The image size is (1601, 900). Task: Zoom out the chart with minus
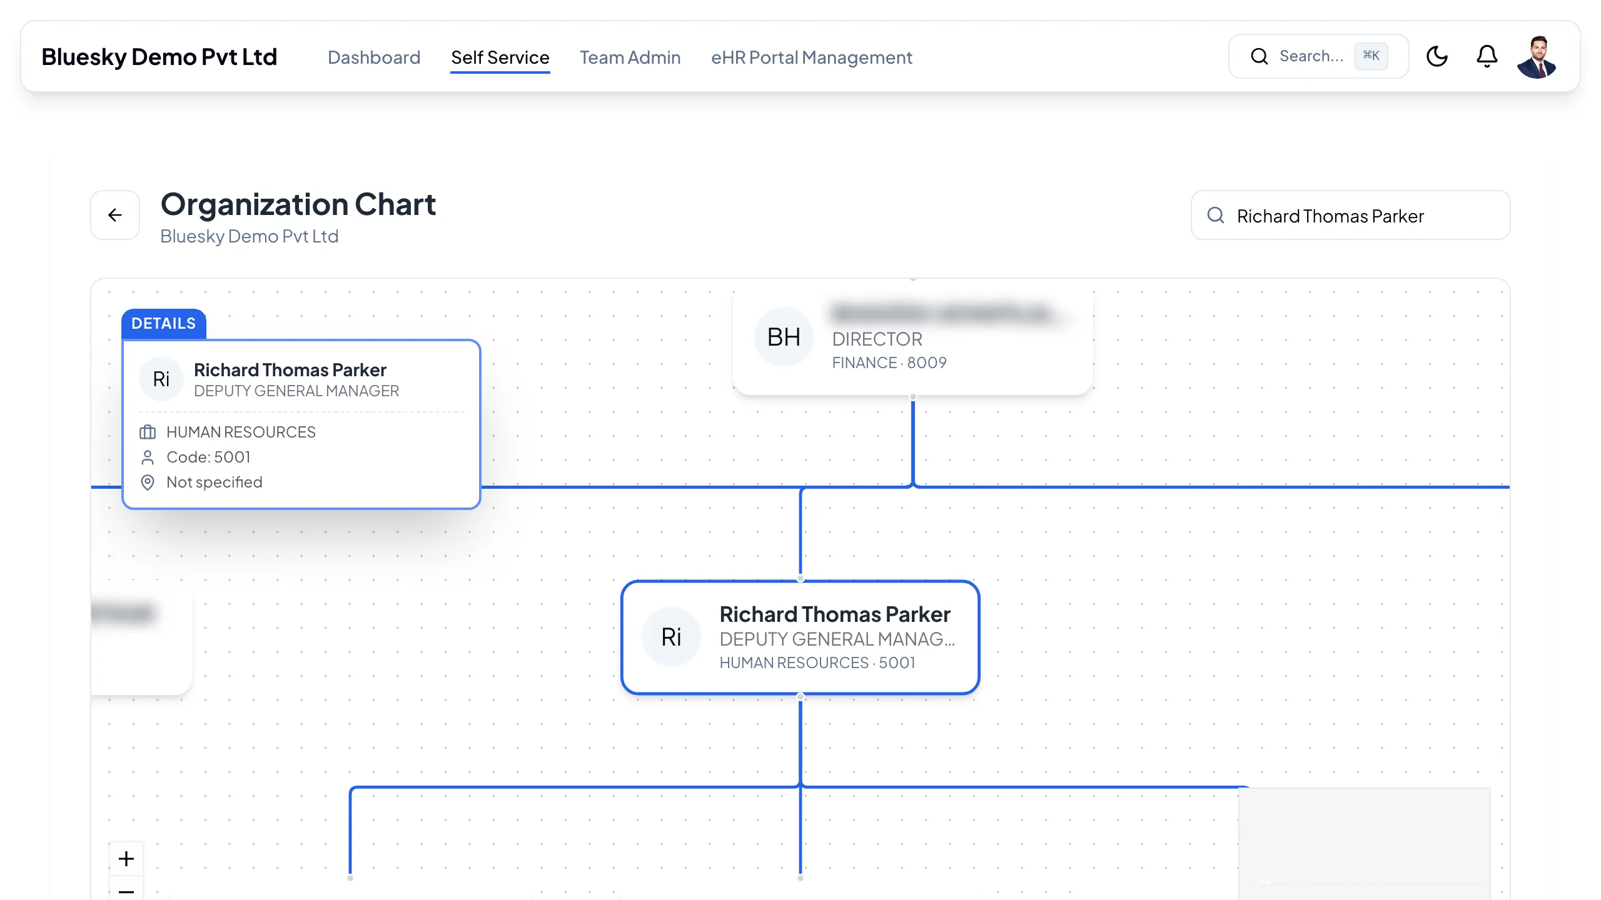coord(126,890)
